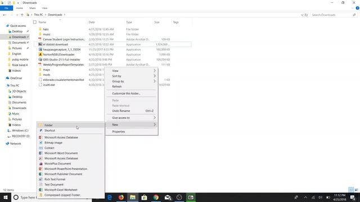Viewport: 360px width, 202px height.
Task: Create a Microsoft Excel Worksheet
Action: 70,190
